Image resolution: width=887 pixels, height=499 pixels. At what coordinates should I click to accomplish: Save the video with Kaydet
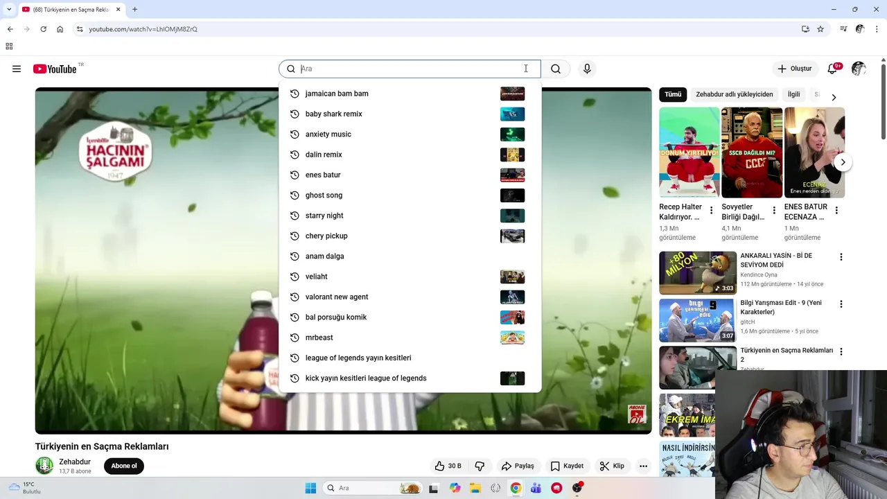[567, 466]
